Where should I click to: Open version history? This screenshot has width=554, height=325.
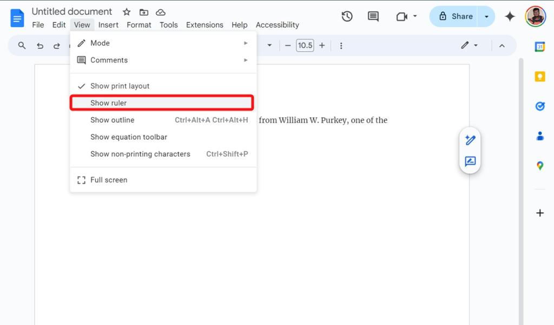347,16
